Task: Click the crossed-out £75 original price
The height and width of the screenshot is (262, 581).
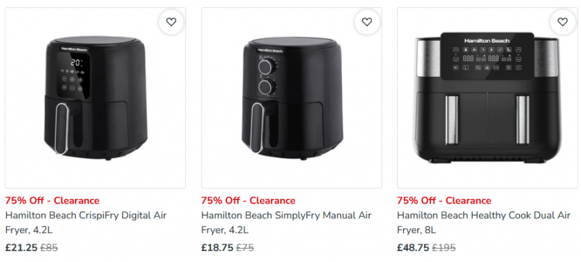Action: point(245,247)
